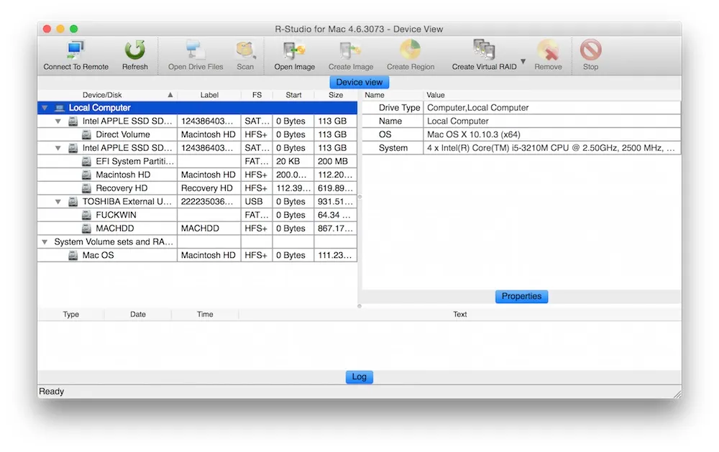The image size is (719, 452).
Task: Open the Scan tool in toolbar
Action: pyautogui.click(x=245, y=51)
